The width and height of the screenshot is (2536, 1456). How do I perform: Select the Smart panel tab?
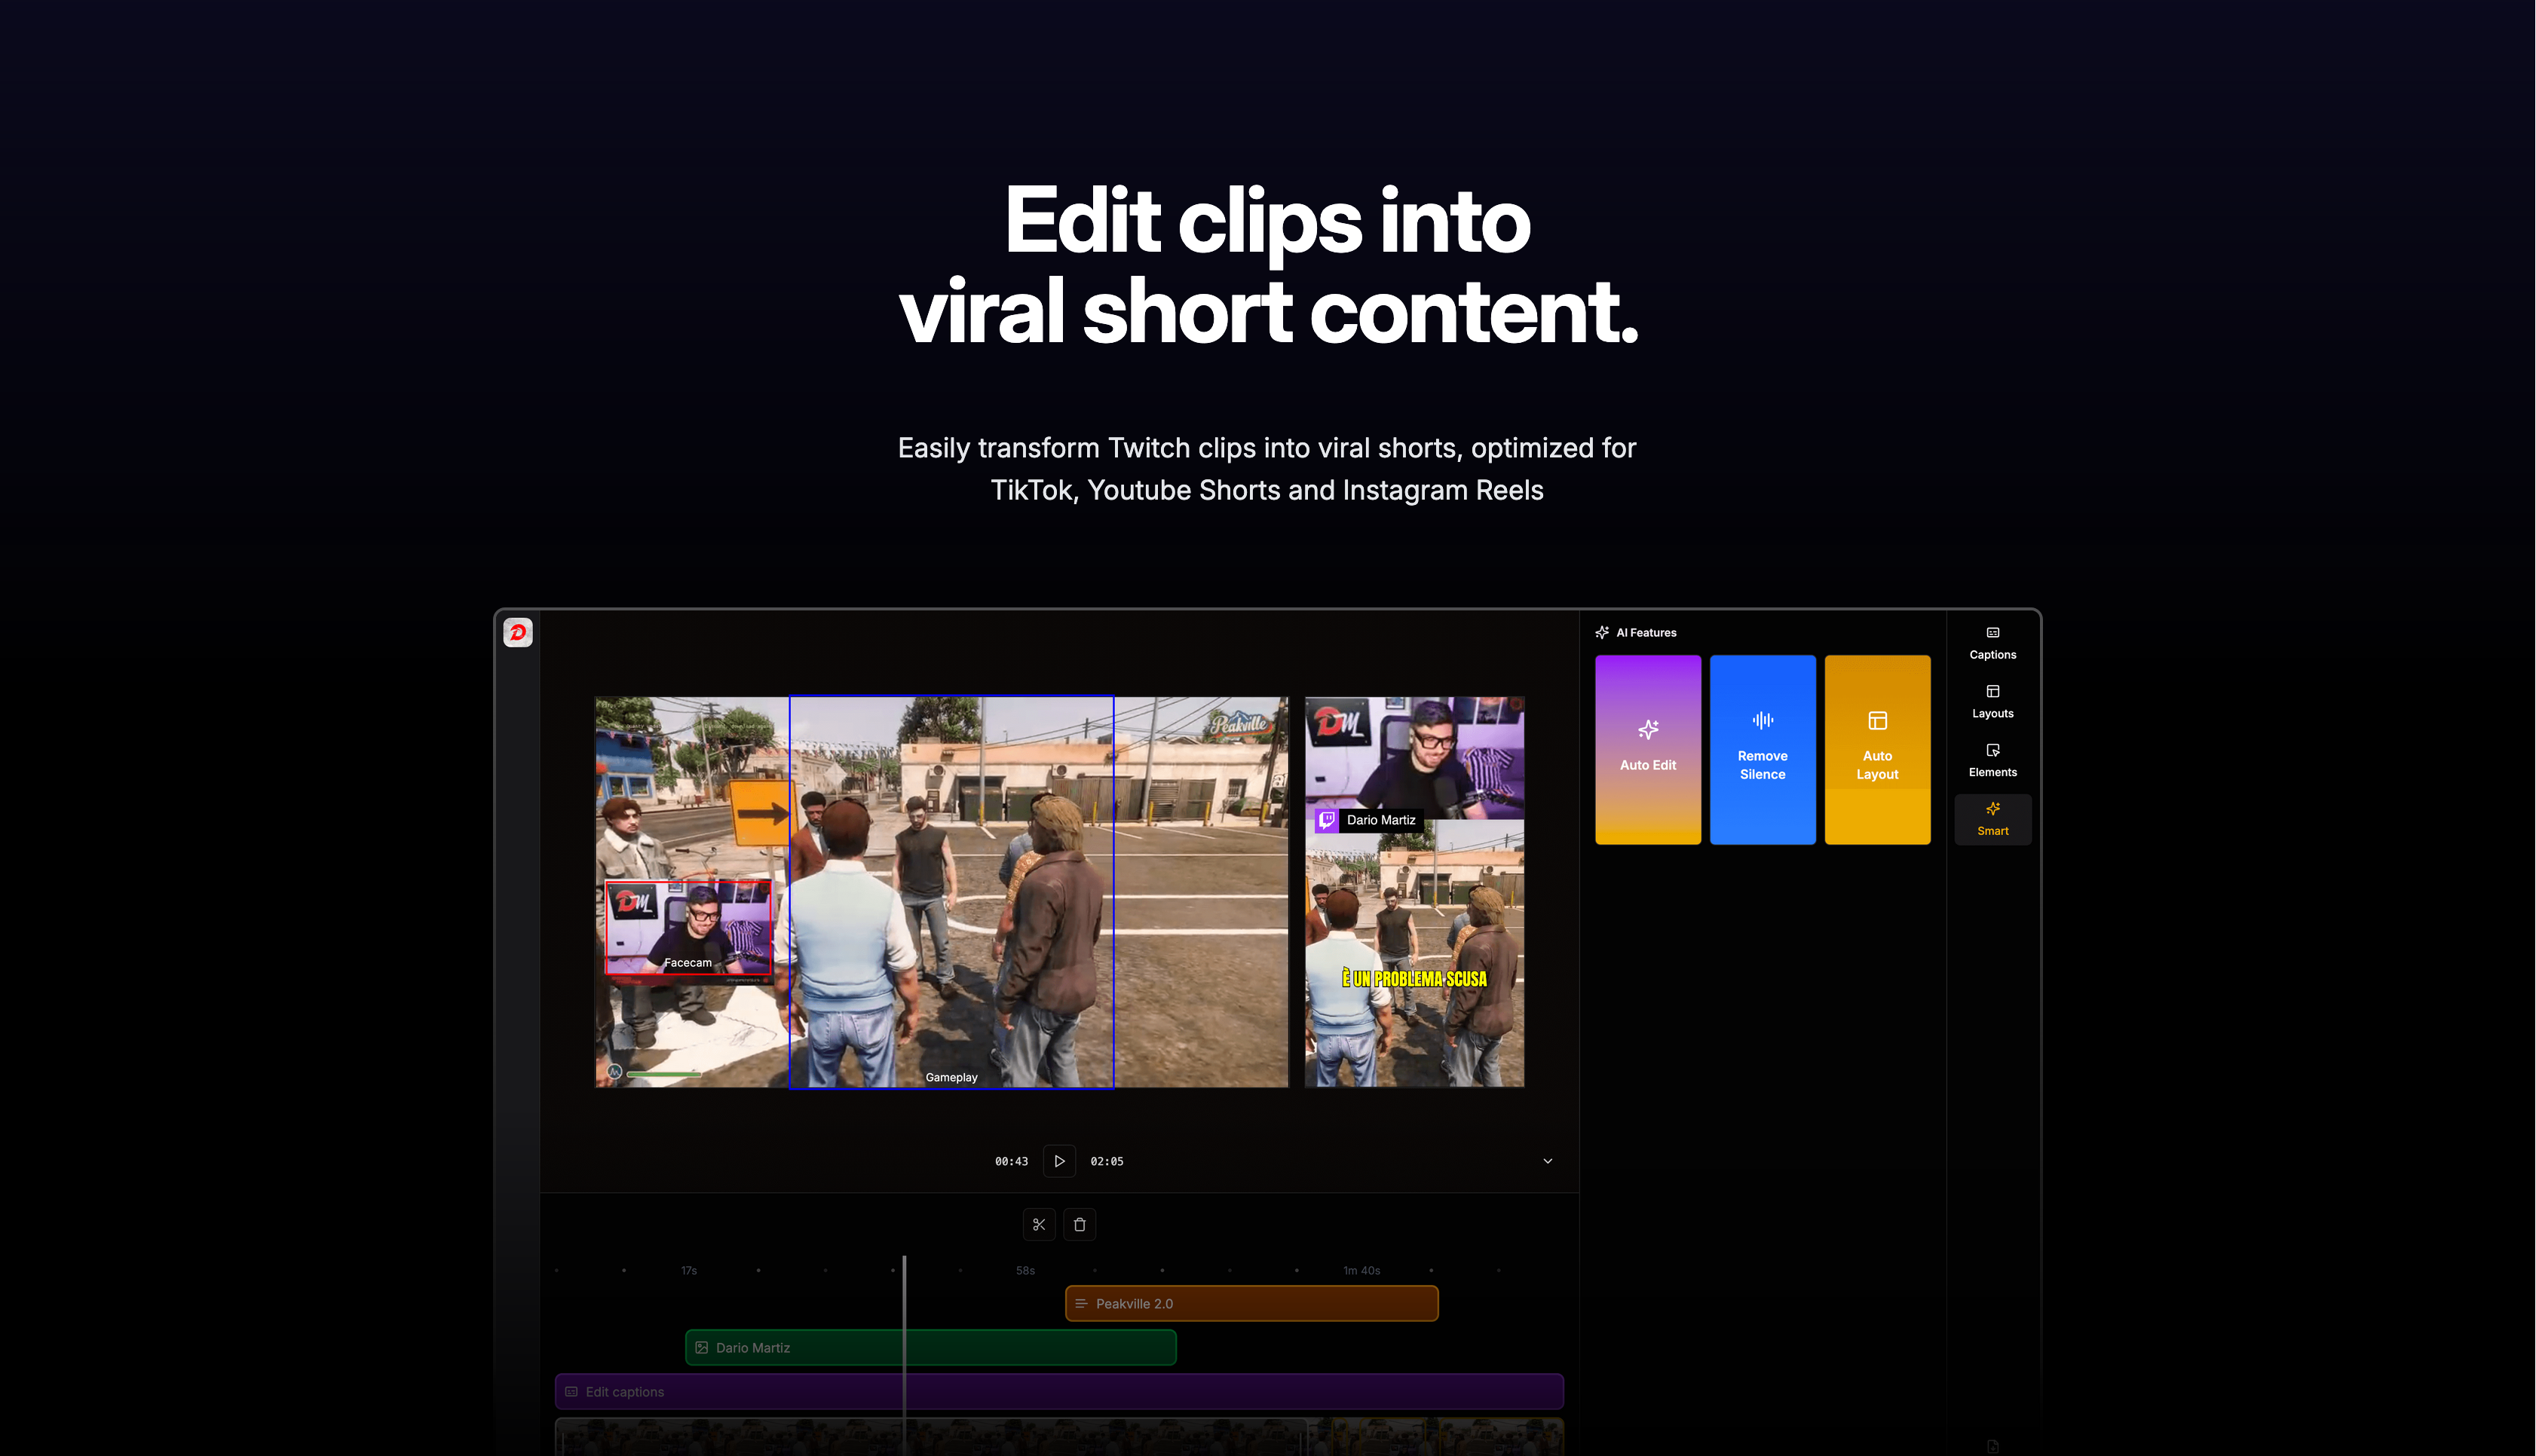coord(1992,819)
